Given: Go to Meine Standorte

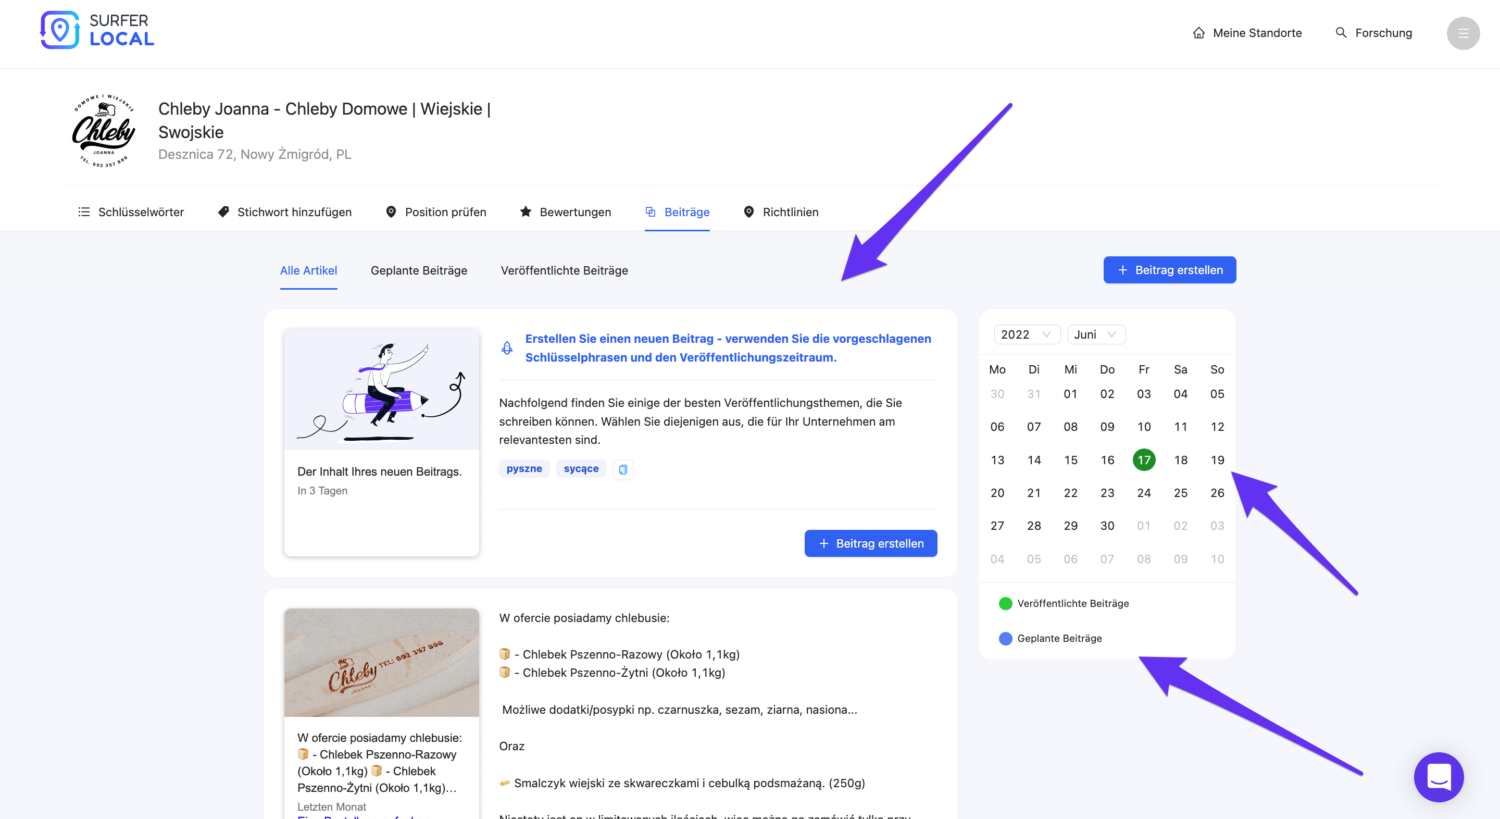Looking at the screenshot, I should coord(1246,33).
